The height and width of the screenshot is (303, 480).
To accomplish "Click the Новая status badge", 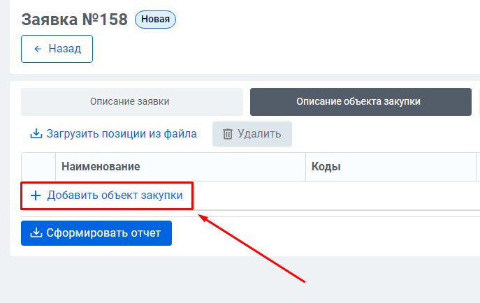I will tap(156, 20).
